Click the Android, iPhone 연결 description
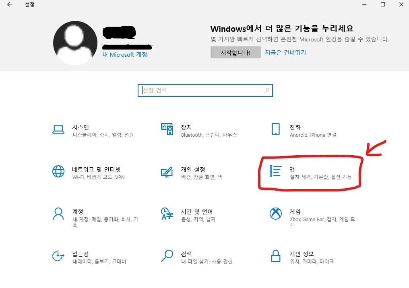The image size is (409, 288). coord(313,135)
